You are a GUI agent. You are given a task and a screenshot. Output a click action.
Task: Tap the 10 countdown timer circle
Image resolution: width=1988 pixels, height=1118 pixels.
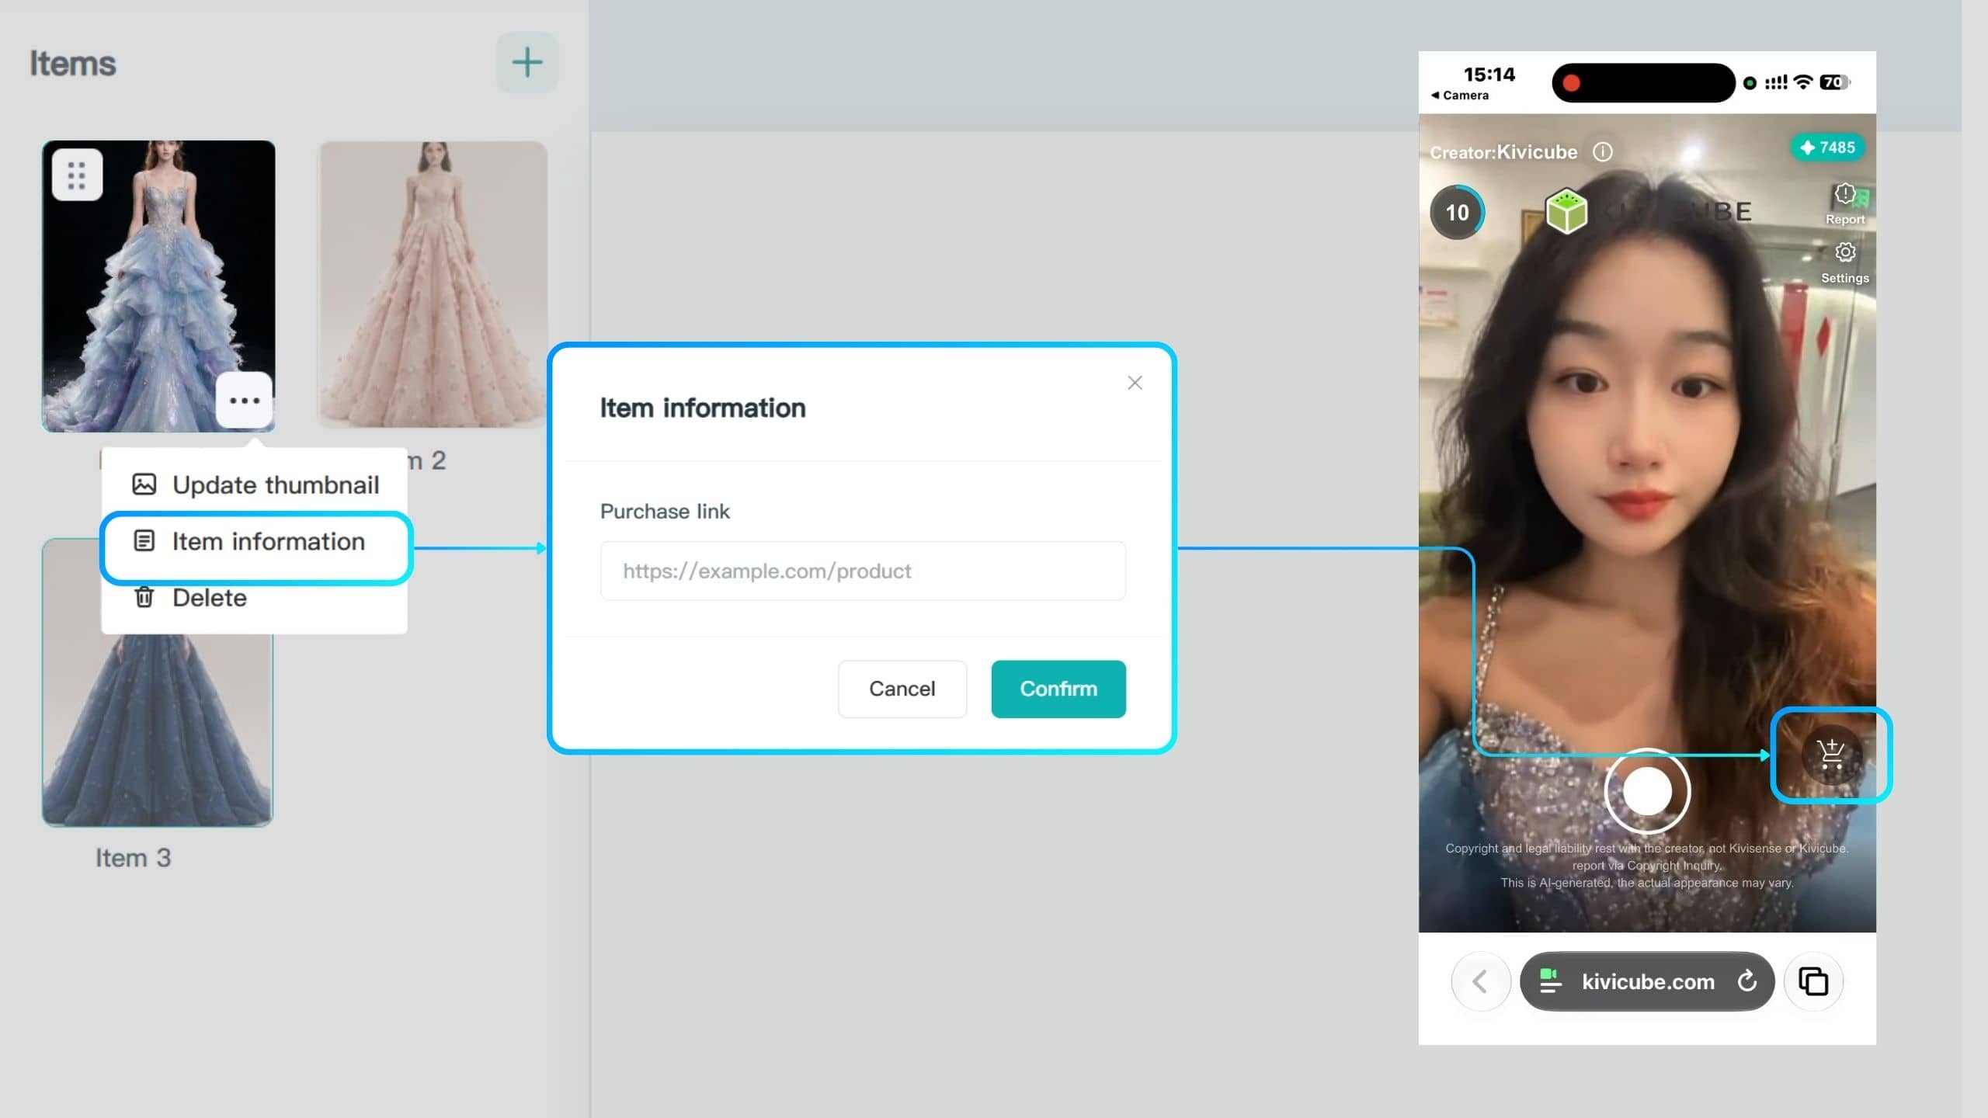coord(1457,212)
